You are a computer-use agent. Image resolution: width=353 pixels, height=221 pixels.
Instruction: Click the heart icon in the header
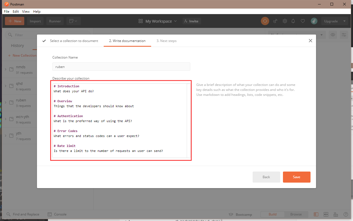(303, 21)
